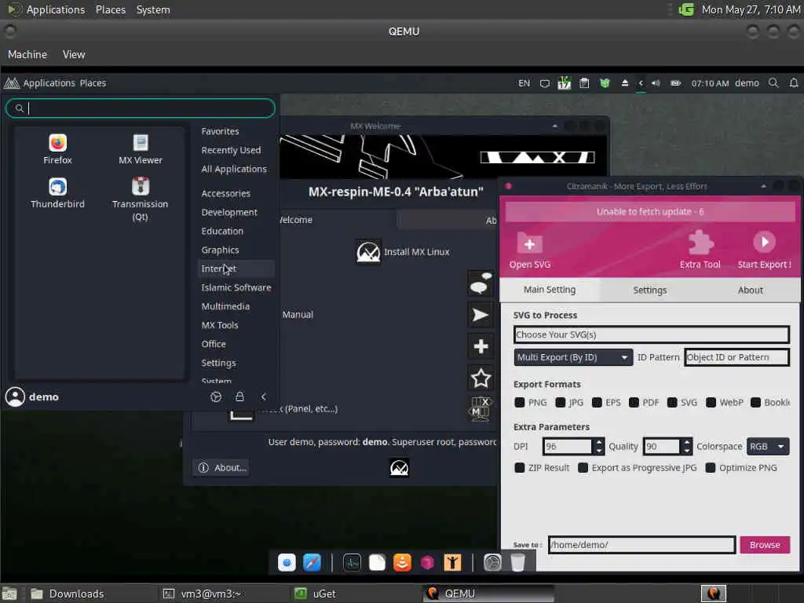
Task: Click the Manual link in MX Welcome
Action: point(298,315)
